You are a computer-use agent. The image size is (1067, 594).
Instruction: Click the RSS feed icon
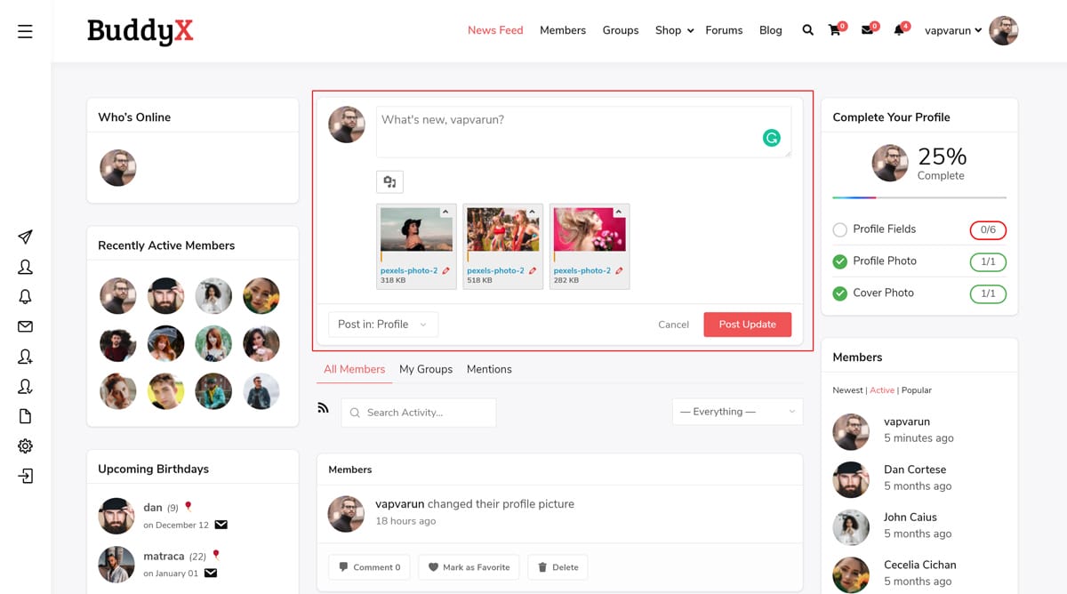click(x=323, y=408)
